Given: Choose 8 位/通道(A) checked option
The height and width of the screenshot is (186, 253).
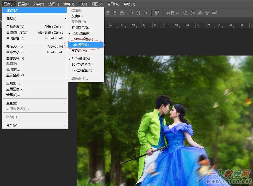Looking at the screenshot, I should [85, 59].
